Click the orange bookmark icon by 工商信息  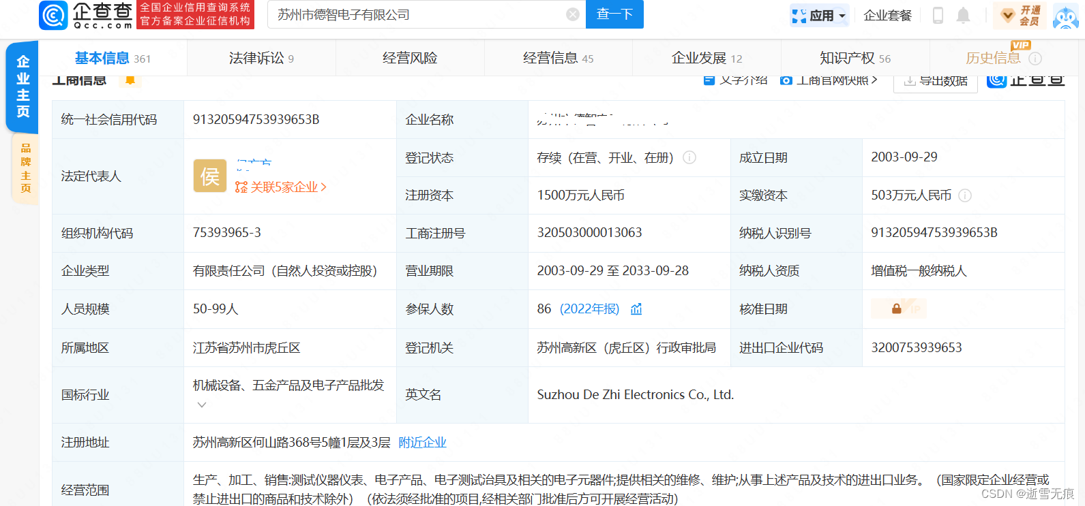point(130,80)
